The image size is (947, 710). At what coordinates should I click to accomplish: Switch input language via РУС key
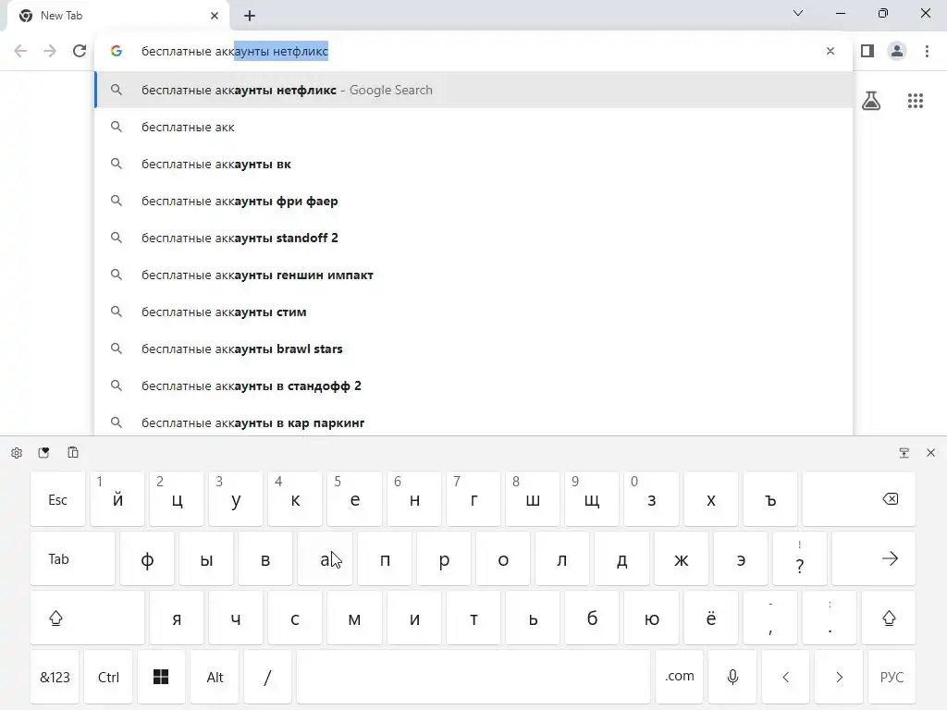892,678
